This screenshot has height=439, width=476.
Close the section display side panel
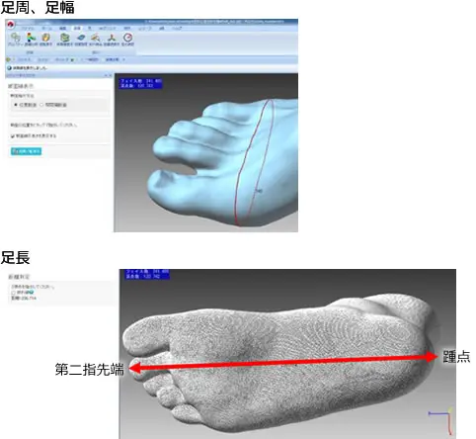(x=110, y=75)
